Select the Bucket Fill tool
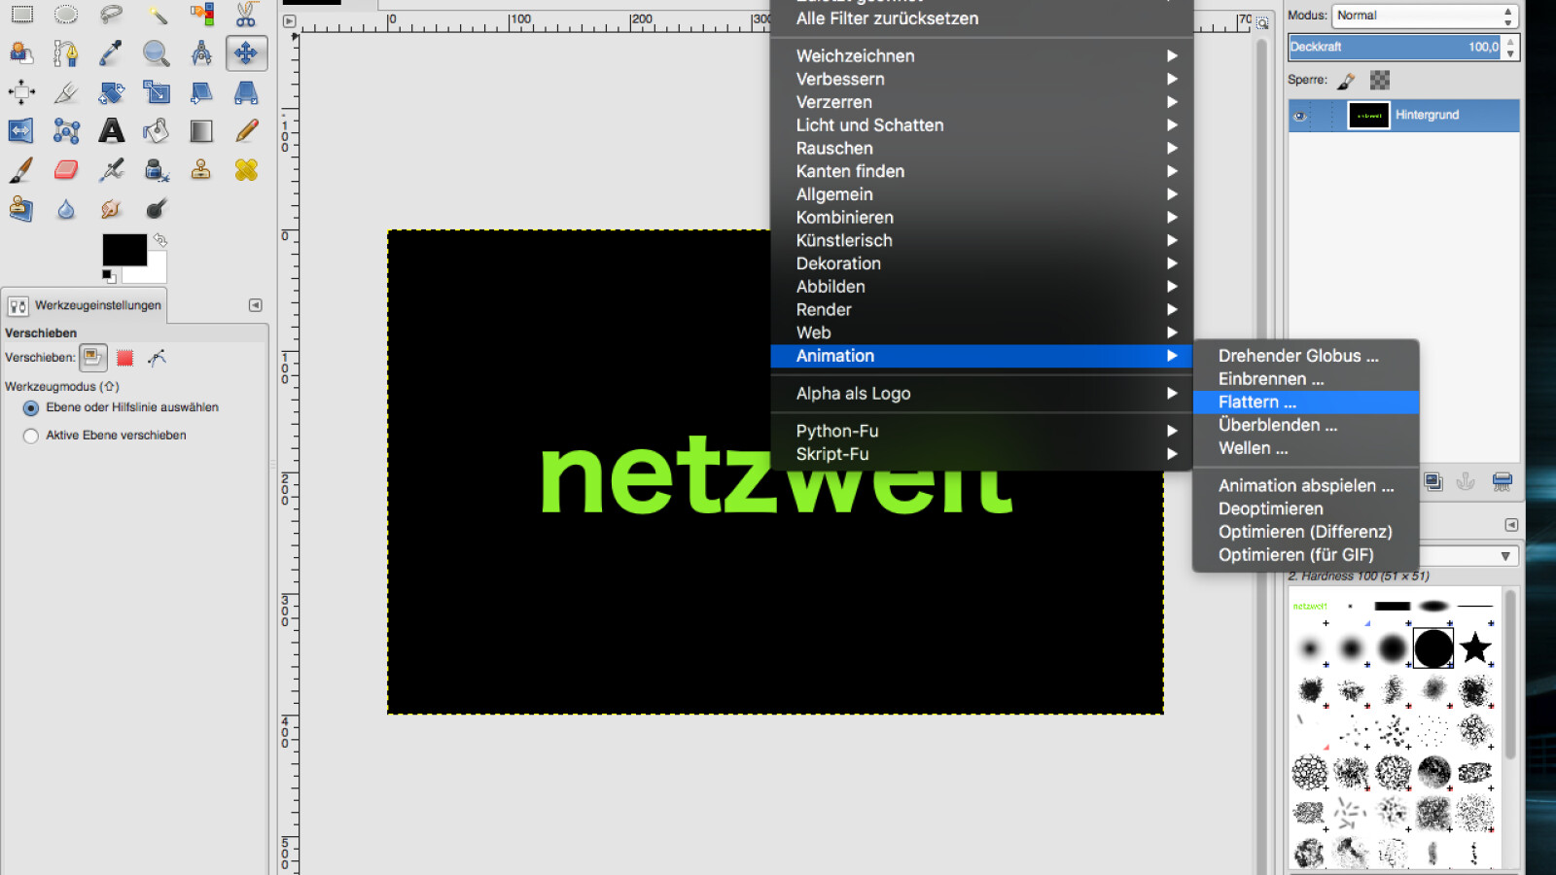This screenshot has height=875, width=1556. pos(157,130)
